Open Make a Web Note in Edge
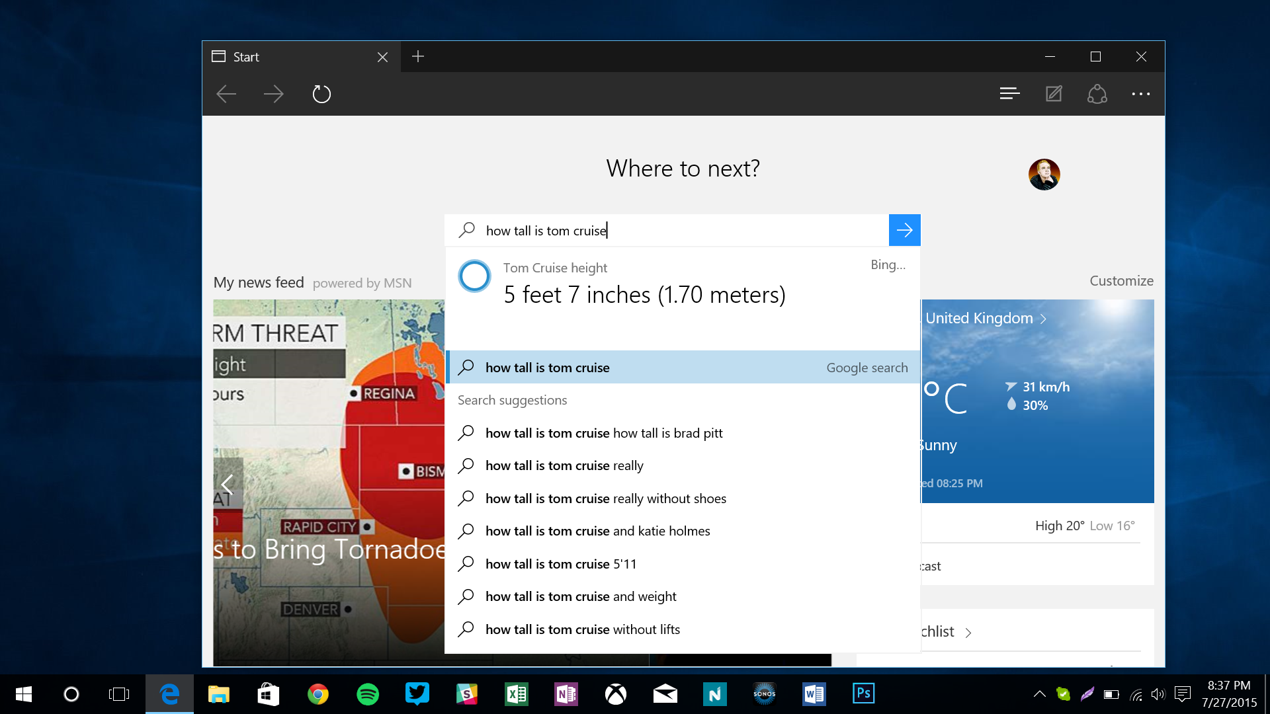Viewport: 1270px width, 714px height. pos(1053,94)
